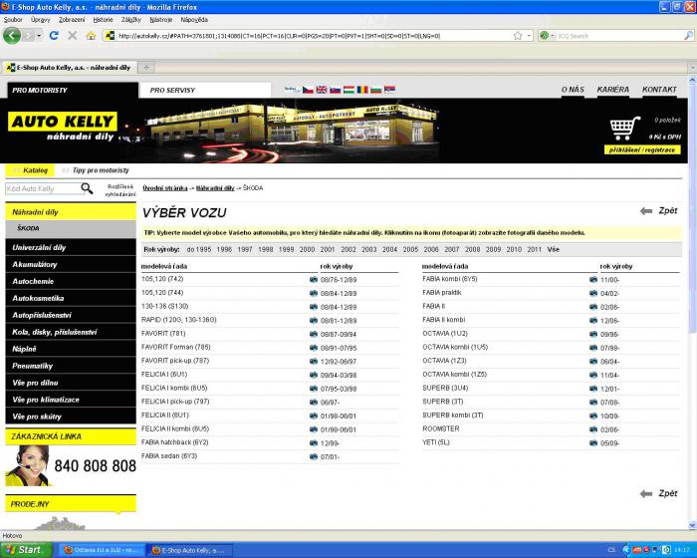Screen dimensions: 697x558
Task: Click the shopping cart icon
Action: [x=624, y=129]
